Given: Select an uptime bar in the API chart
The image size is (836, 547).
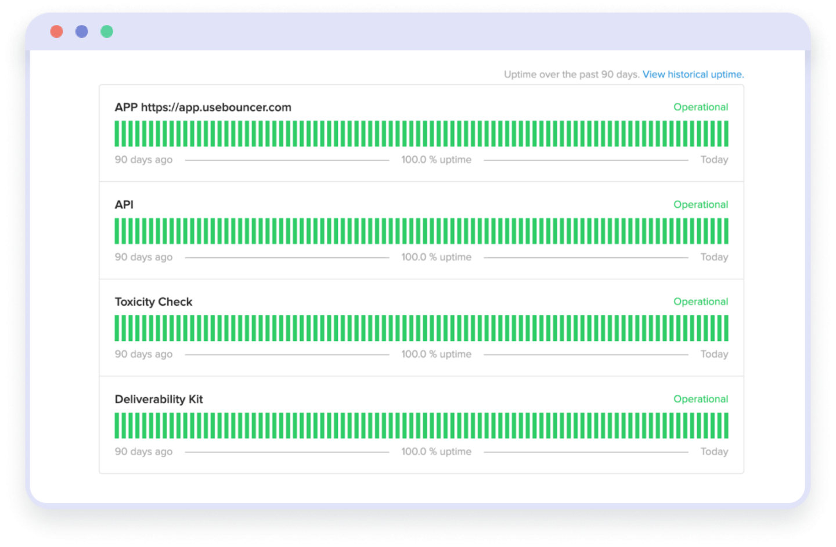Looking at the screenshot, I should 422,231.
